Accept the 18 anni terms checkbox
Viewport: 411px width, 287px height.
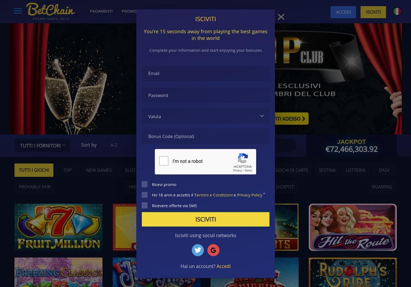[145, 195]
